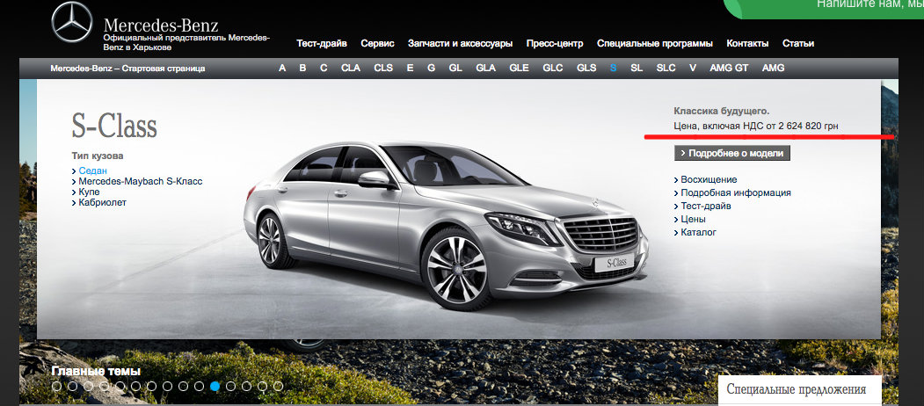Click the Подробнее о модели button
This screenshot has width=924, height=406.
click(x=731, y=153)
